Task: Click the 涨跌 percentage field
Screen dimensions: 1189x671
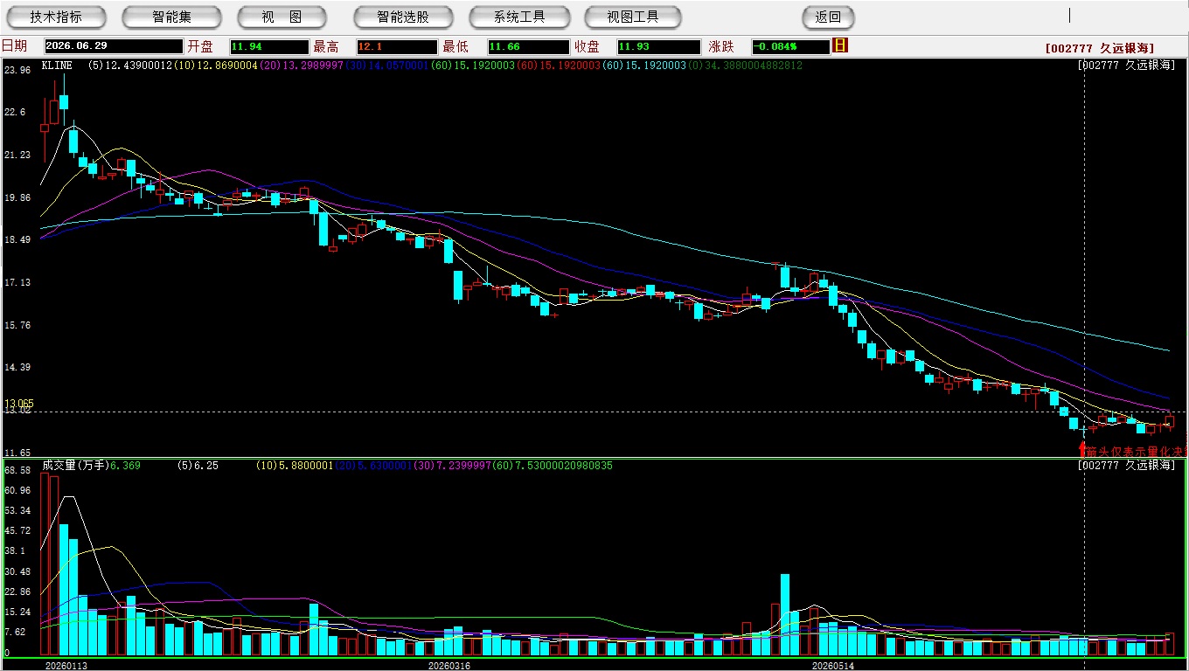Action: coord(789,47)
